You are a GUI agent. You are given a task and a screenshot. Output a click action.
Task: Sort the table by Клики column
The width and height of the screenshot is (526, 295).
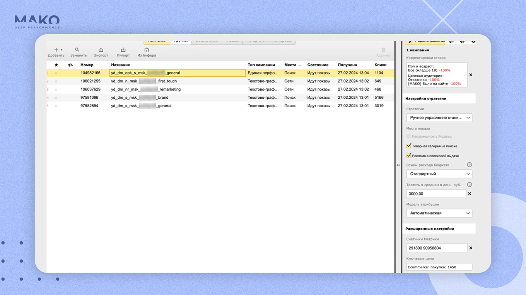[x=380, y=65]
